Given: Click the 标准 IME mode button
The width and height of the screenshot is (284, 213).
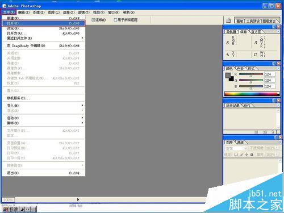Looking at the screenshot, I should [x=14, y=209].
